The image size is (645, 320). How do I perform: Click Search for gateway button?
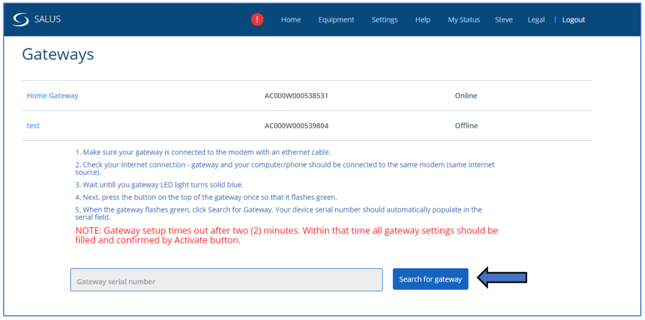tap(430, 279)
